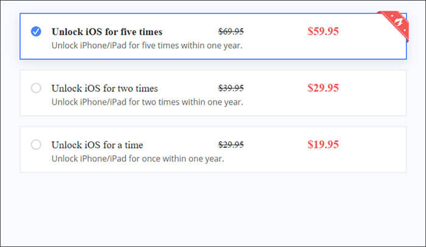This screenshot has width=426, height=247.
Task: Click the "Unlock iOS for a time" title
Action: 97,145
